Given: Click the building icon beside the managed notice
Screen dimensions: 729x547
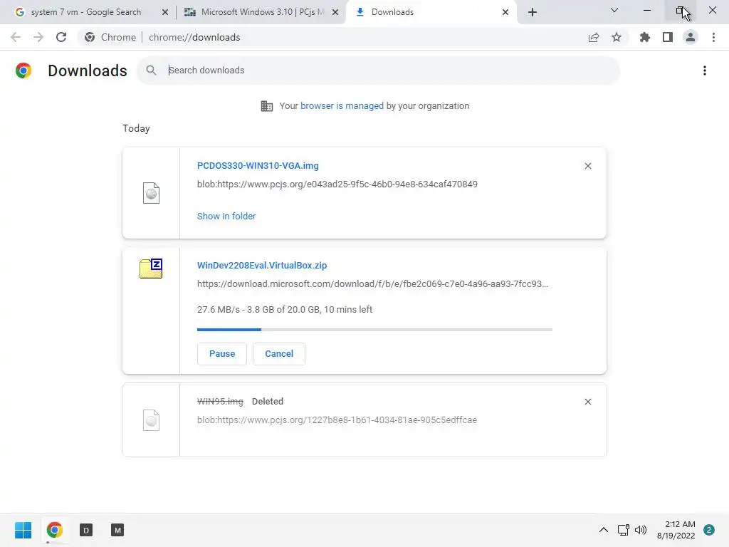Looking at the screenshot, I should click(267, 106).
